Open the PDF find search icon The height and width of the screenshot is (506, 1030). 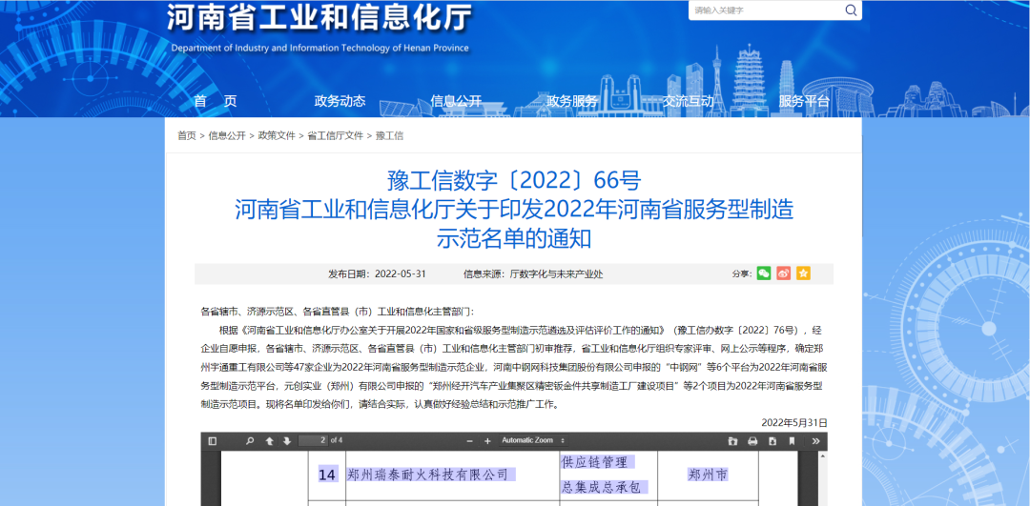[250, 441]
